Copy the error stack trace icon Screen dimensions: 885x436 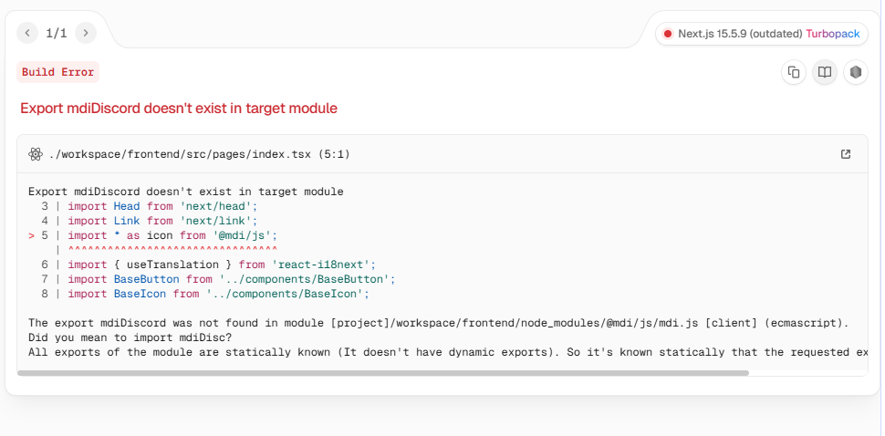coord(794,72)
